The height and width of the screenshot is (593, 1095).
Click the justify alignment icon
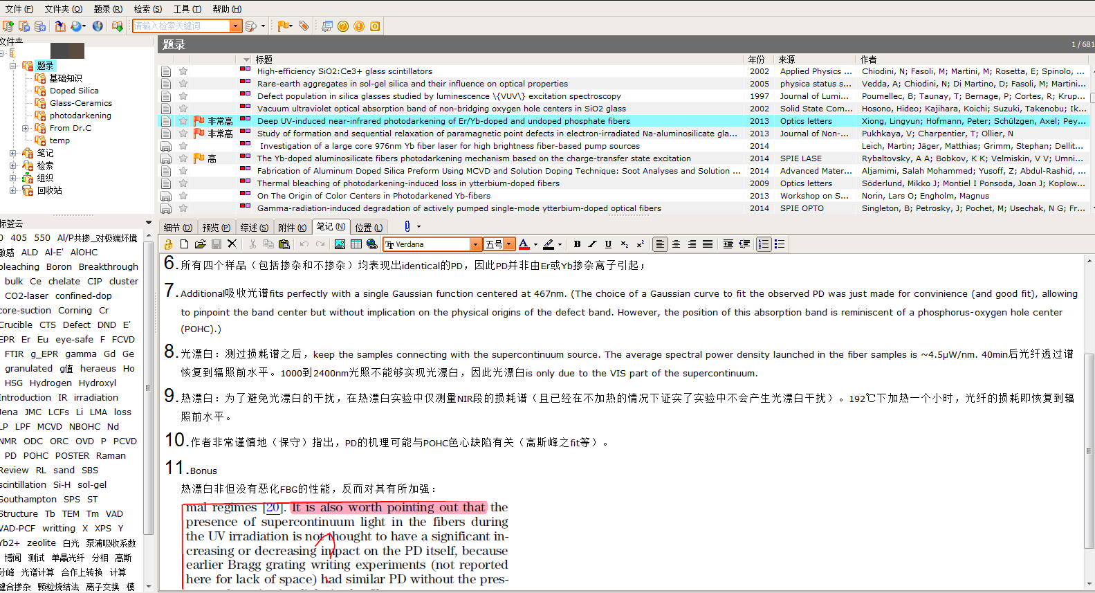708,244
